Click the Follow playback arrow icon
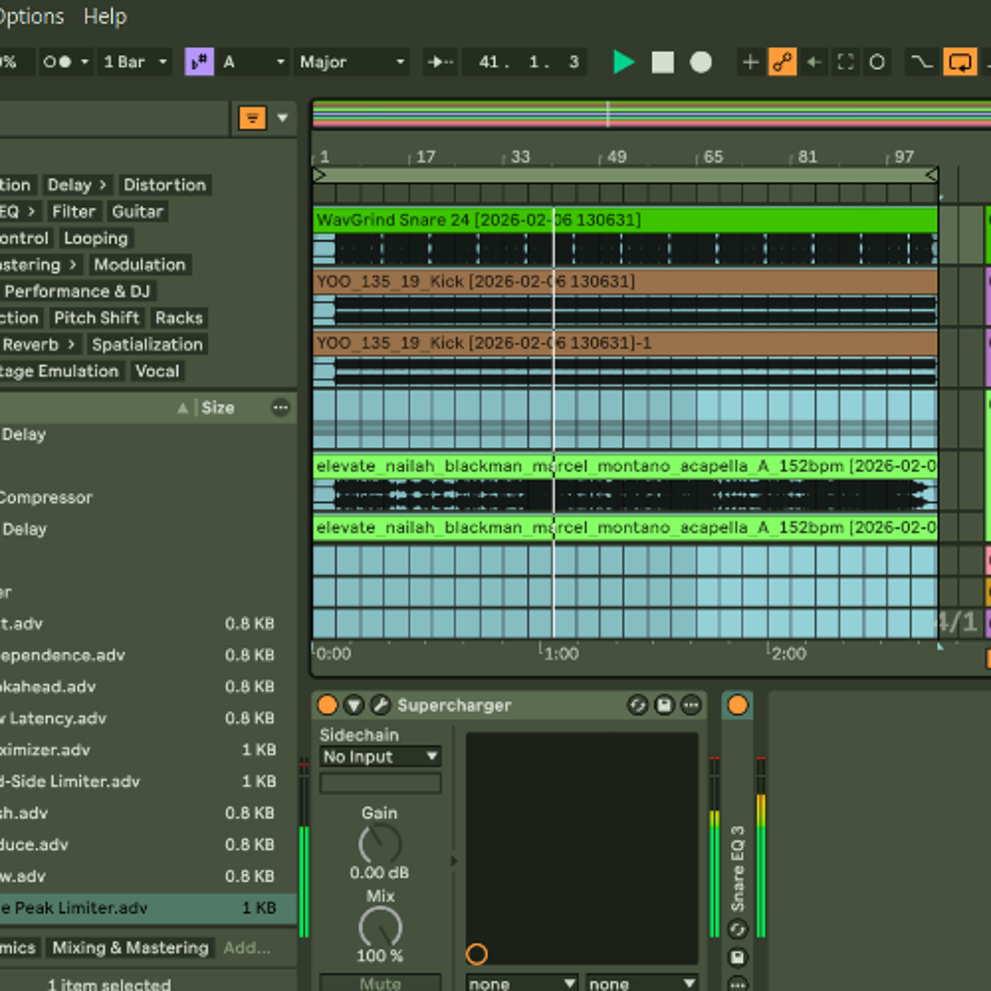Image resolution: width=991 pixels, height=991 pixels. [440, 62]
